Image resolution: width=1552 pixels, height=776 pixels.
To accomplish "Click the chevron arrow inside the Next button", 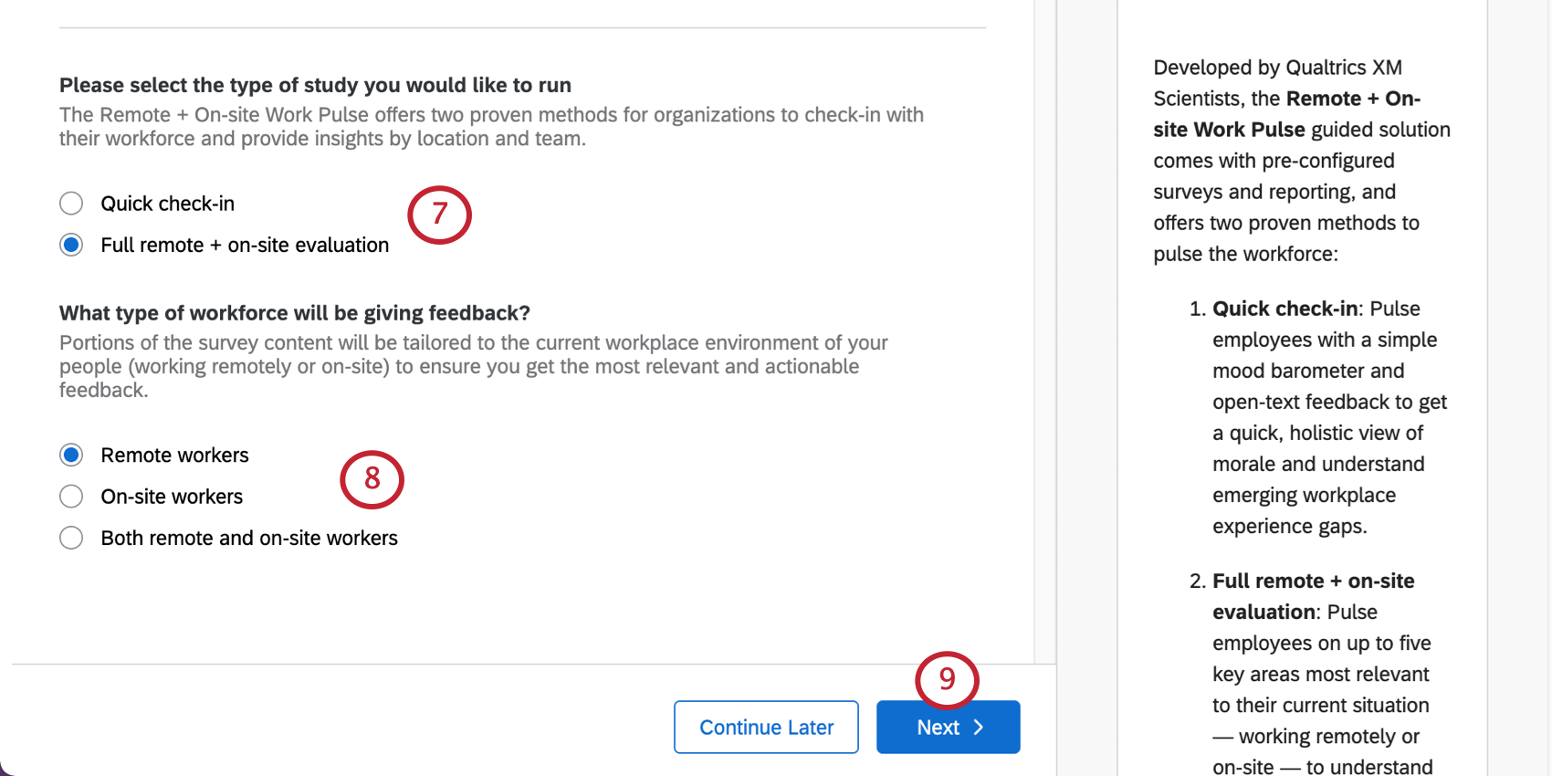I will point(979,727).
